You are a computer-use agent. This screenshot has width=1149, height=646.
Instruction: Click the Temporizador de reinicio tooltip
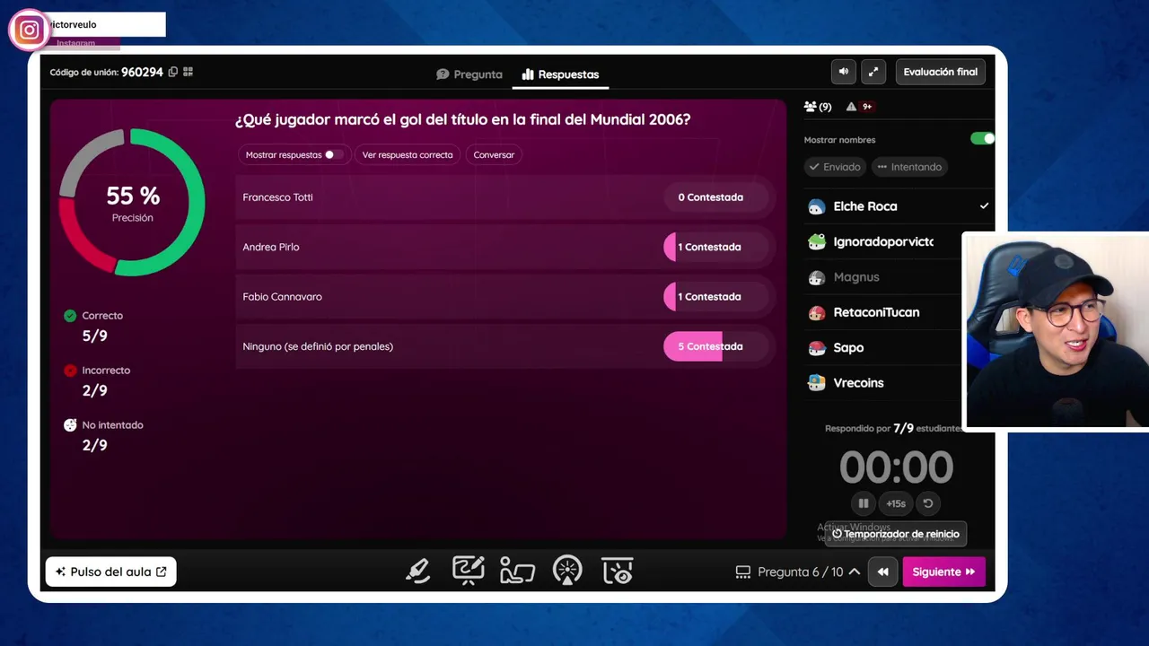pyautogui.click(x=896, y=534)
